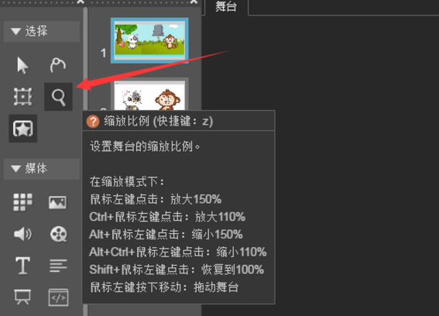The width and height of the screenshot is (439, 316).
Task: Choose the transform bounding box tool
Action: pos(22,97)
